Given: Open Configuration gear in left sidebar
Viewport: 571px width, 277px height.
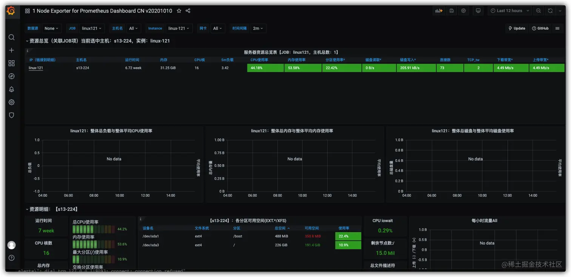Looking at the screenshot, I should click(11, 102).
